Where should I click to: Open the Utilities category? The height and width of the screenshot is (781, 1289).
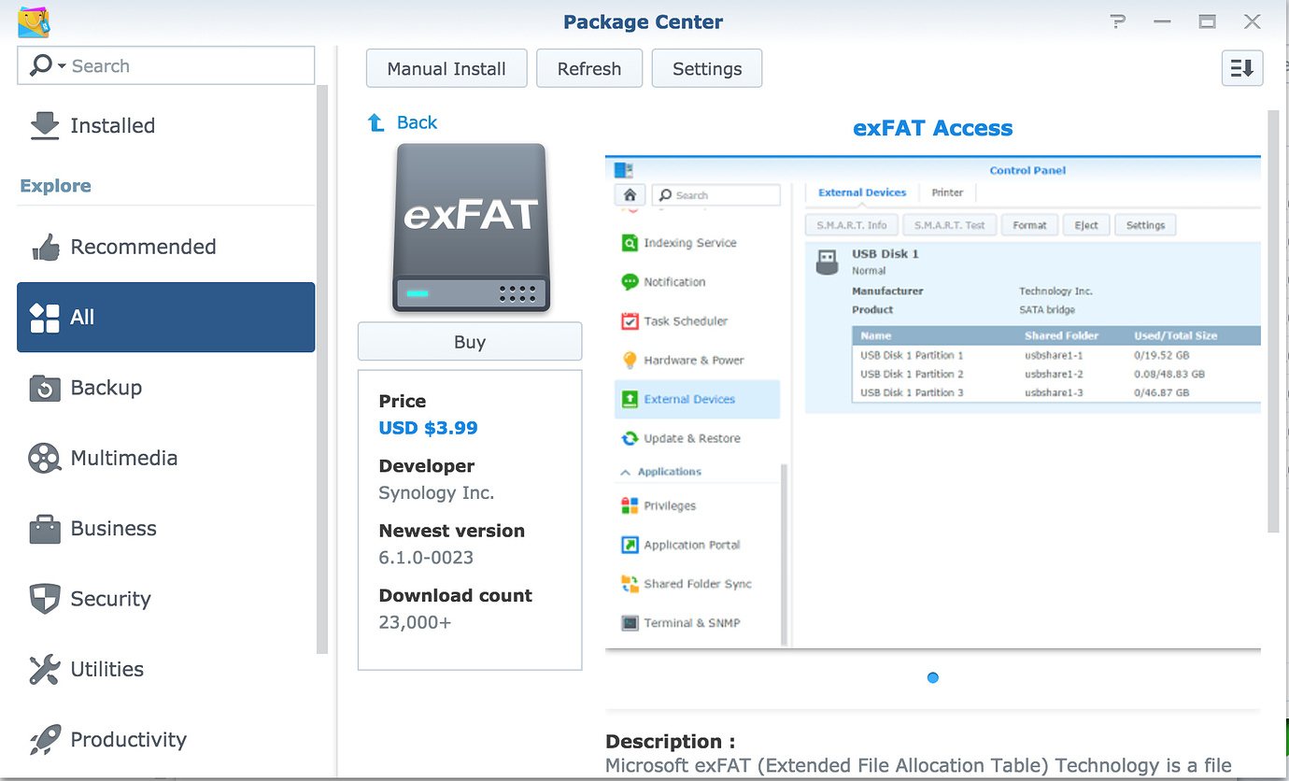click(166, 669)
